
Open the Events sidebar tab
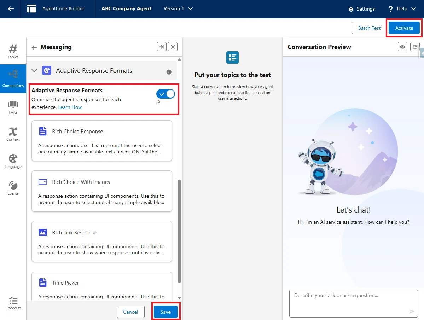13,188
